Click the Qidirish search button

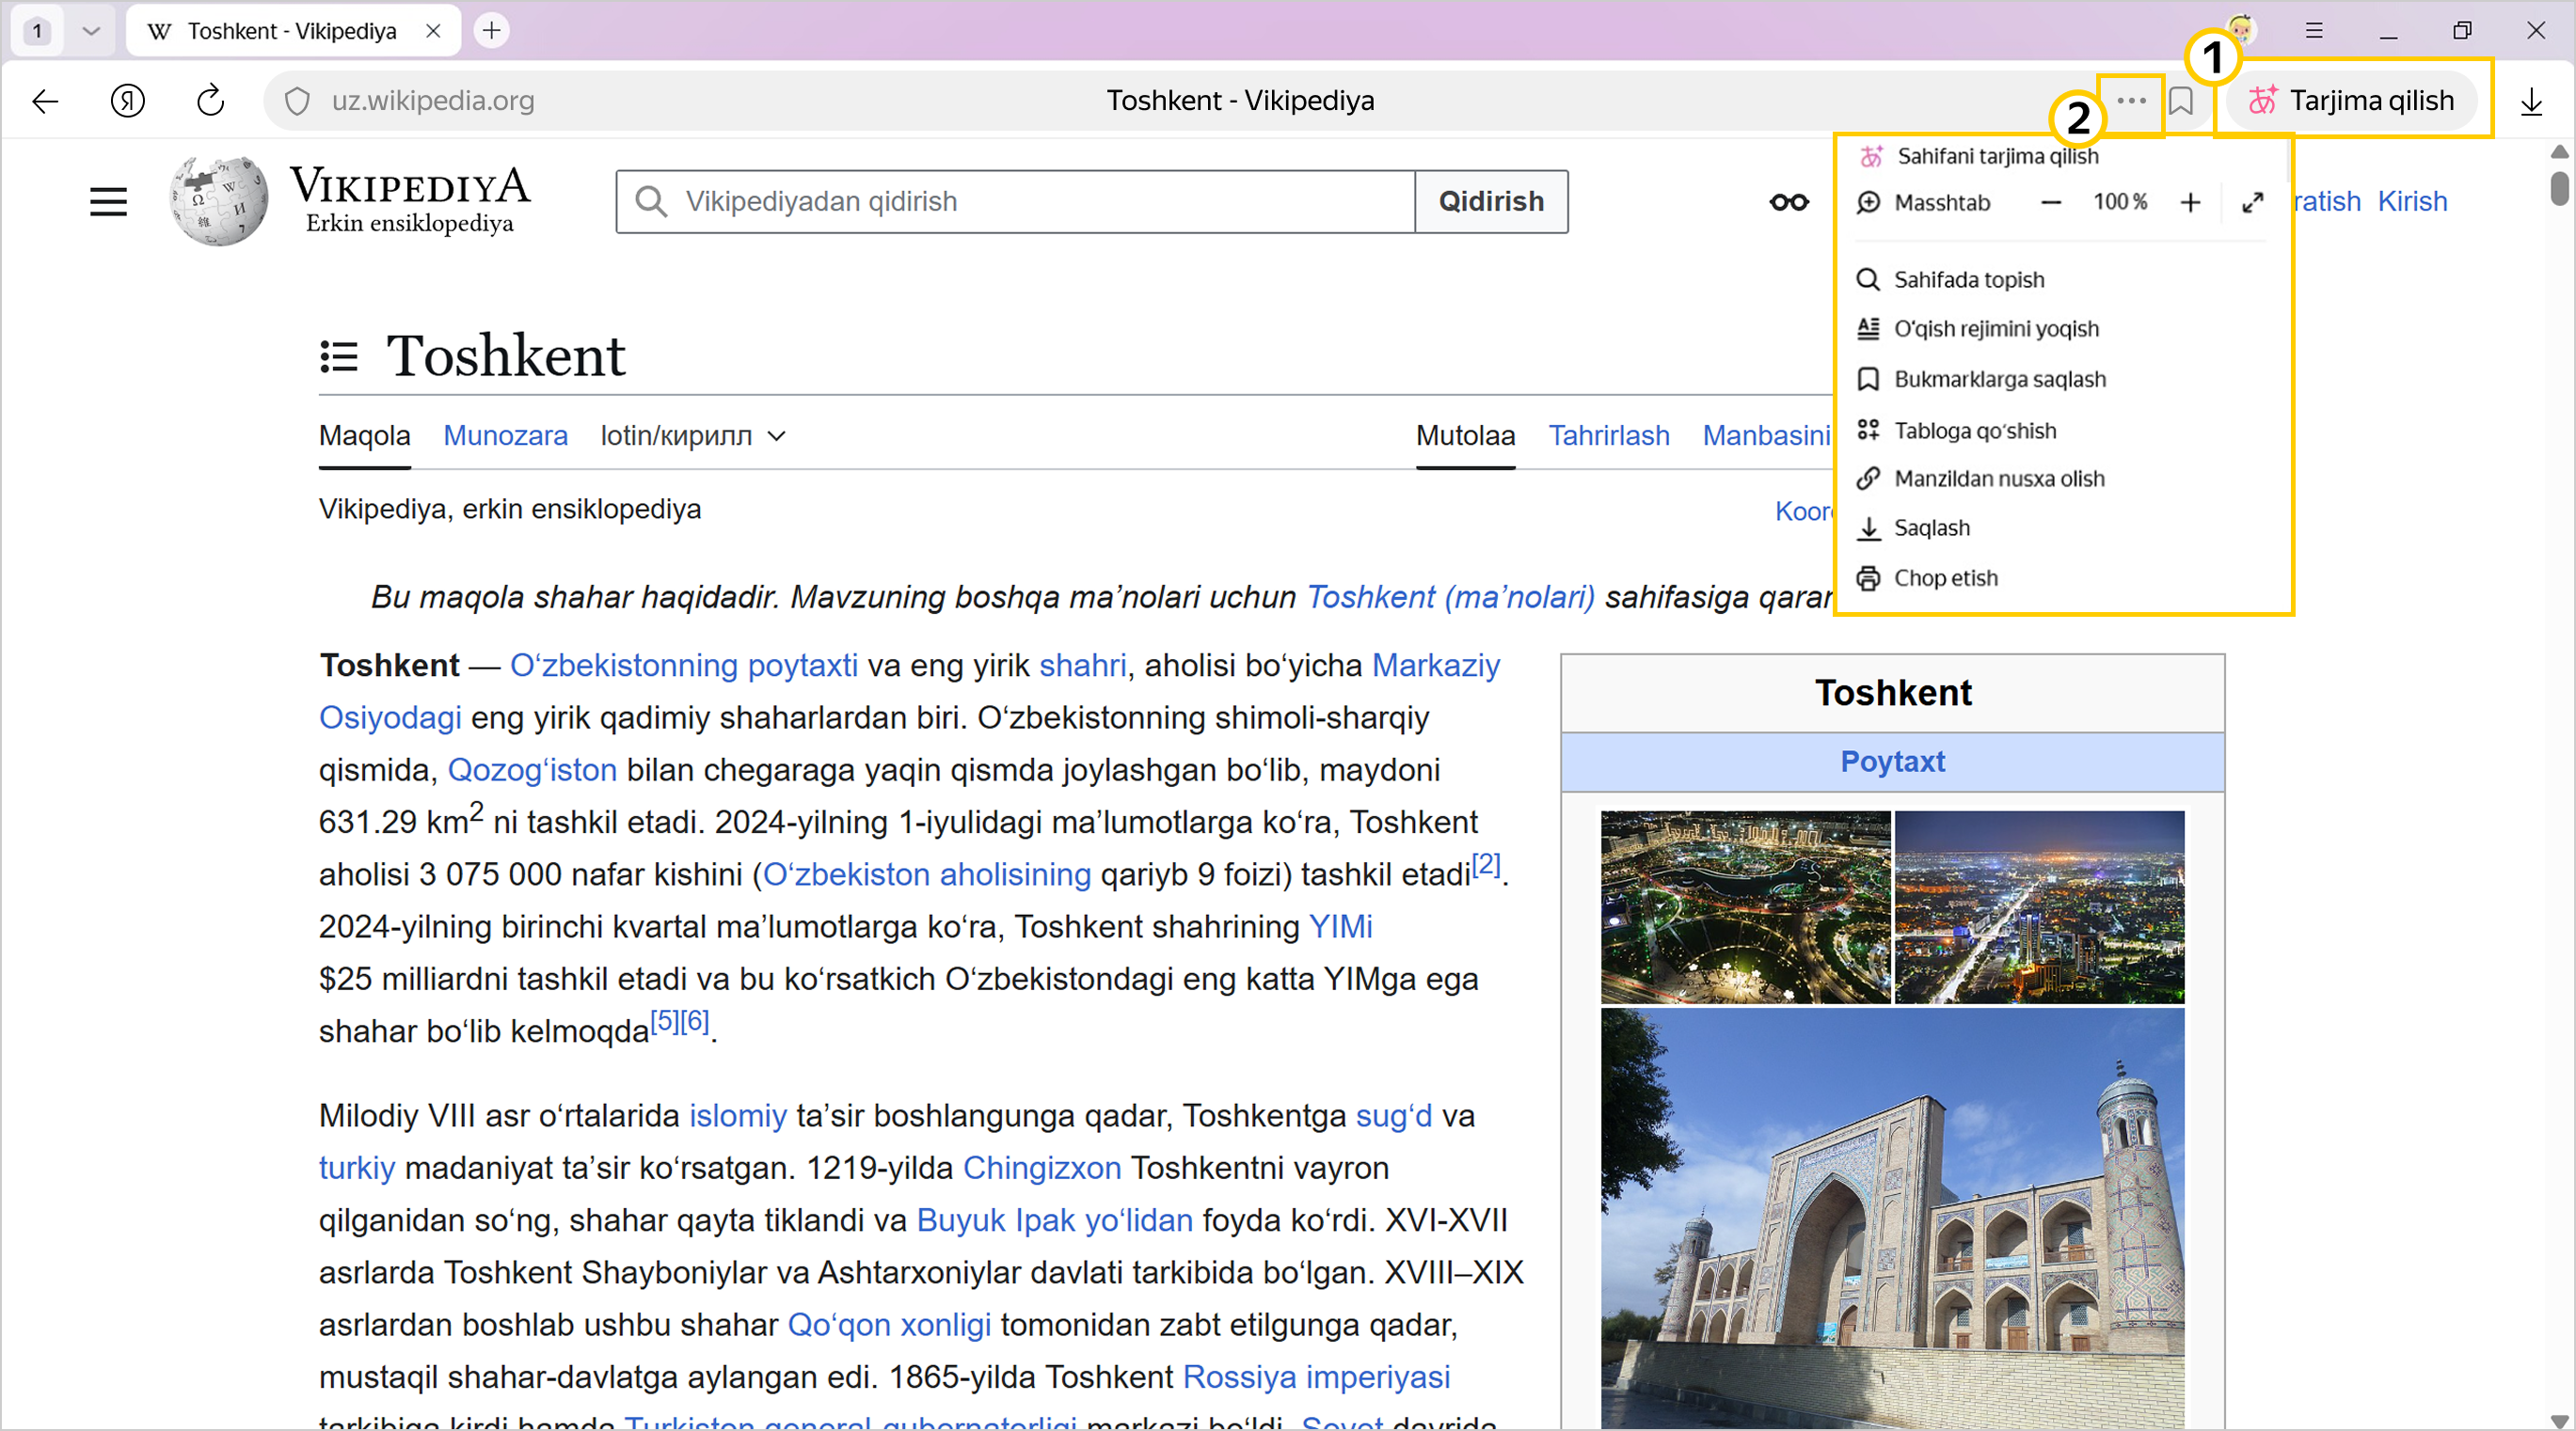(x=1491, y=202)
